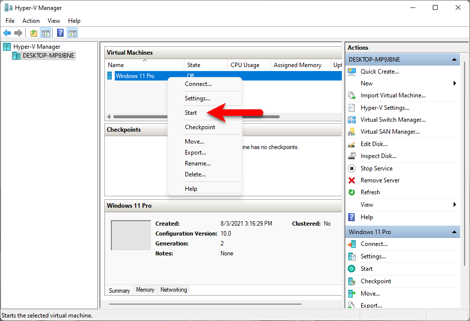This screenshot has width=470, height=321.
Task: Click the Checkpoint icon in Actions pane
Action: tap(352, 281)
